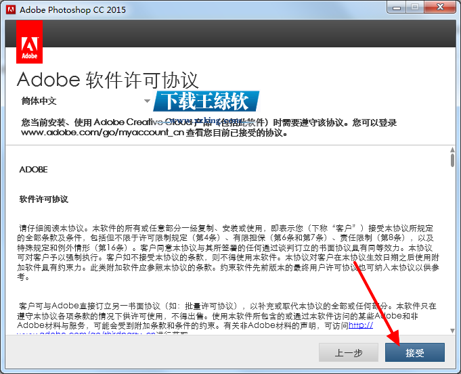Click the bold 软件许可协议 heading

(43, 200)
